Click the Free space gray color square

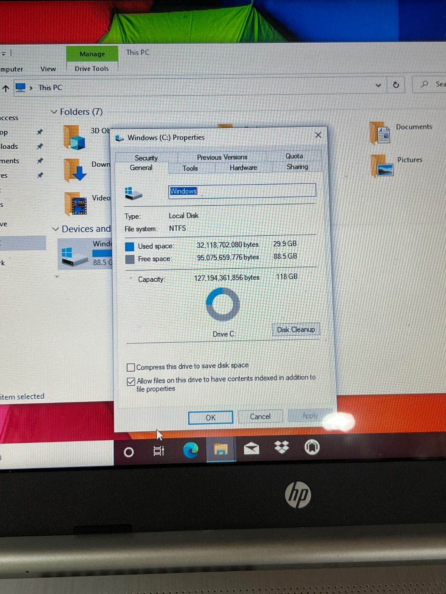coord(130,259)
